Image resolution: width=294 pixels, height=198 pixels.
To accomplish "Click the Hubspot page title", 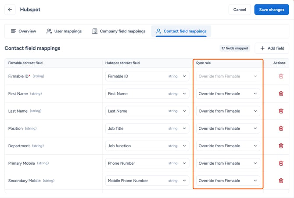I will coord(30,10).
